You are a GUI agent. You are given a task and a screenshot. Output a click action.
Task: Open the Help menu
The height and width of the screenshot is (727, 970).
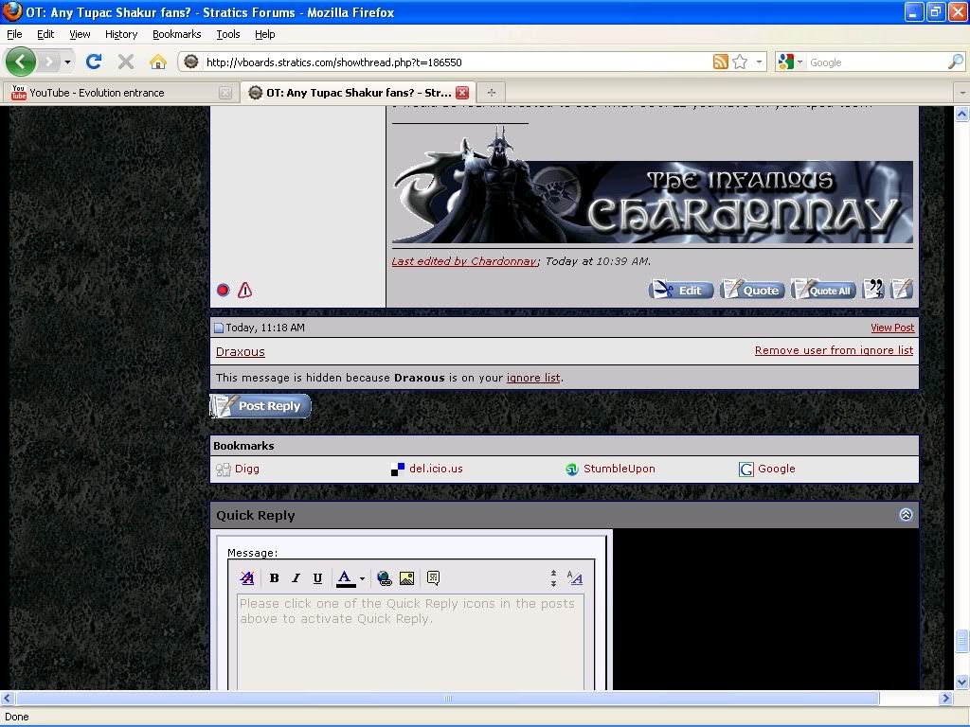tap(265, 34)
